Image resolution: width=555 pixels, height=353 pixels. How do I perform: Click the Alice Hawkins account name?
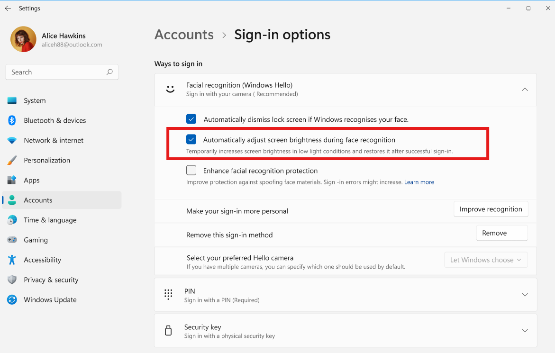pyautogui.click(x=64, y=36)
